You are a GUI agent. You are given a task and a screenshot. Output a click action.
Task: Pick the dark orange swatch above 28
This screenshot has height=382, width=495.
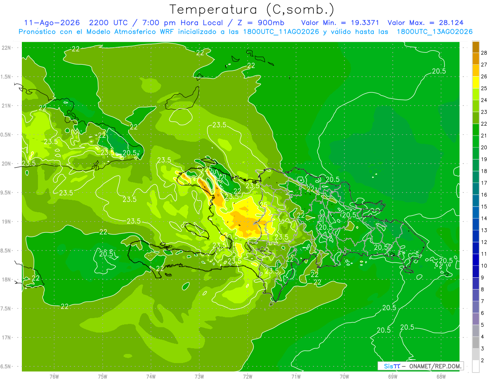tap(476, 47)
